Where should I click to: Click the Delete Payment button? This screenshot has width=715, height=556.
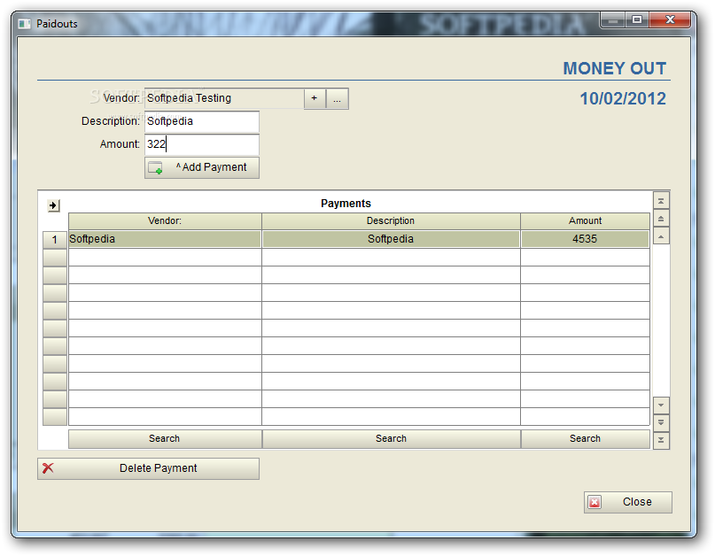[148, 468]
